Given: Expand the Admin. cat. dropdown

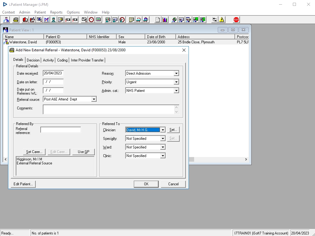Looking at the screenshot, I should tap(176, 91).
